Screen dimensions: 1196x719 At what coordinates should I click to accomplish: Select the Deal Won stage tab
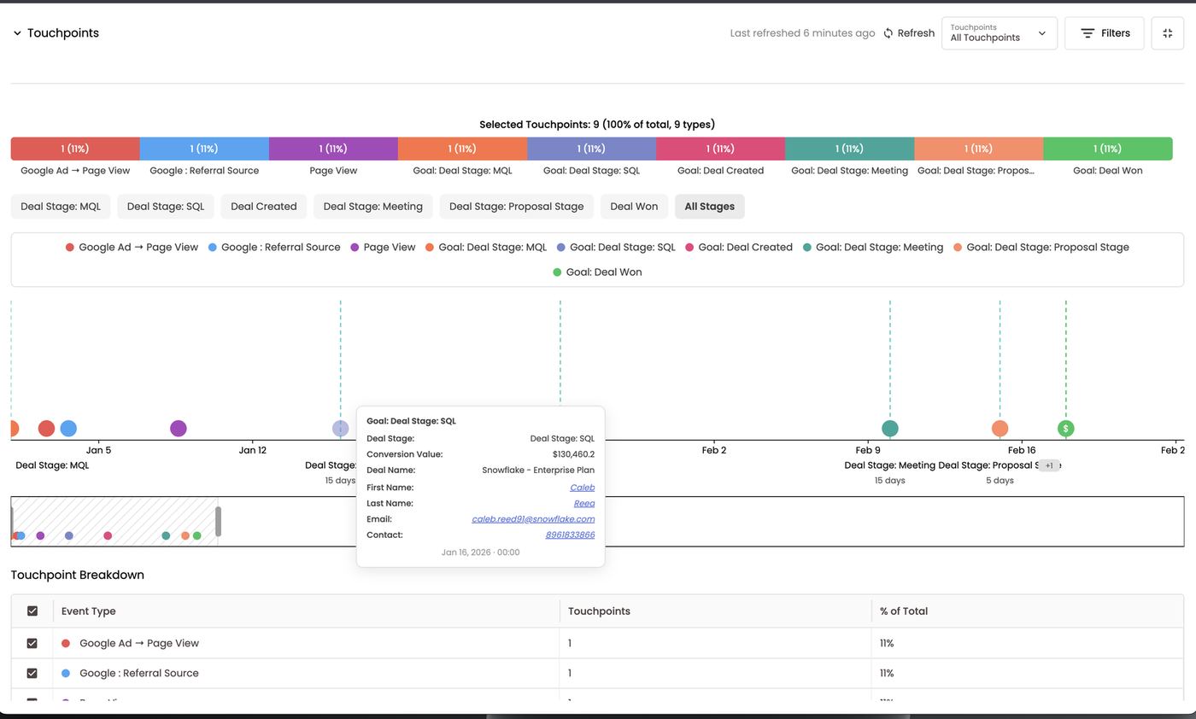click(634, 207)
